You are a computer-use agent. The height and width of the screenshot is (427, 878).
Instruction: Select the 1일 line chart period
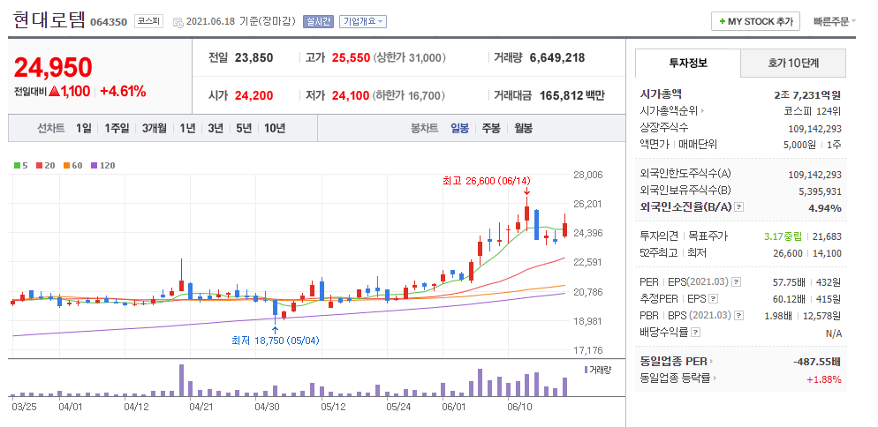click(x=83, y=128)
